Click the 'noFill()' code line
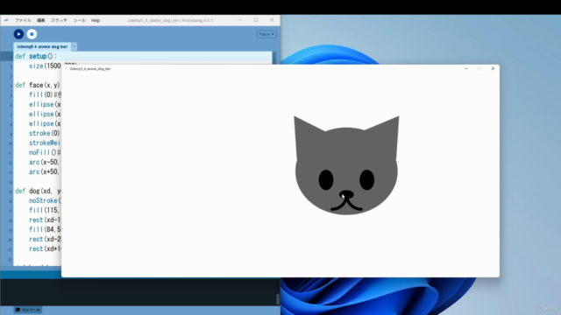Viewport: 561px width, 315px height. click(45, 152)
